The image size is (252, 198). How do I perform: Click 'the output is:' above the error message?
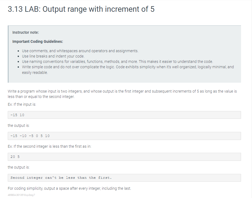19,167
